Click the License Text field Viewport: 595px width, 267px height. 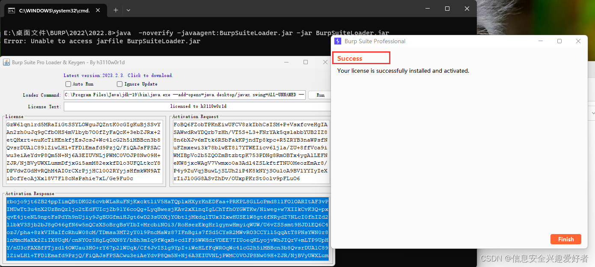(198, 106)
